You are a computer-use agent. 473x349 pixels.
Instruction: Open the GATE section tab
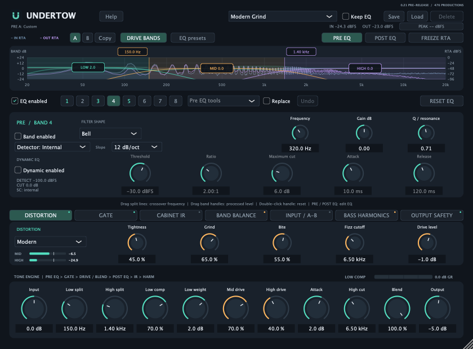(106, 216)
